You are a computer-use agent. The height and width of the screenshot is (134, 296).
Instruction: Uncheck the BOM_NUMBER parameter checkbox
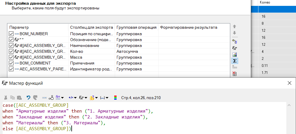click(11, 34)
